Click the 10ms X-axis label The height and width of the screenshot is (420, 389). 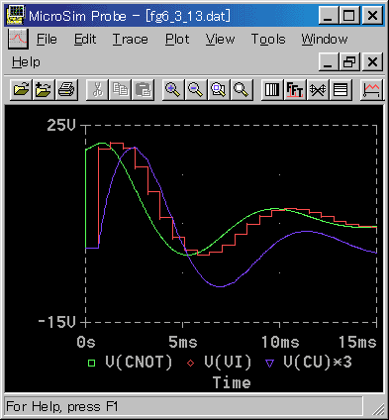(x=280, y=342)
